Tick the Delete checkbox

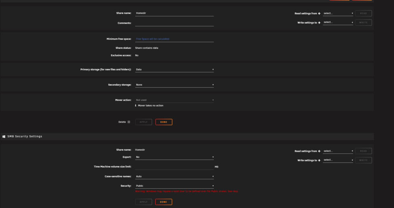[129, 122]
